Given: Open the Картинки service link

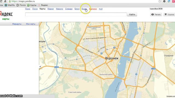Looking at the screenshot, I should pyautogui.click(x=93, y=9).
